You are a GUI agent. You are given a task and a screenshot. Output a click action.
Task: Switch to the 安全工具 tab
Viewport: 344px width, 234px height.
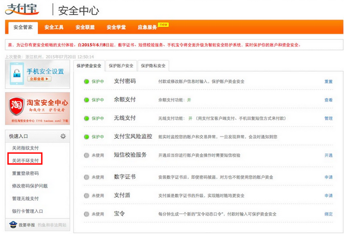(53, 27)
